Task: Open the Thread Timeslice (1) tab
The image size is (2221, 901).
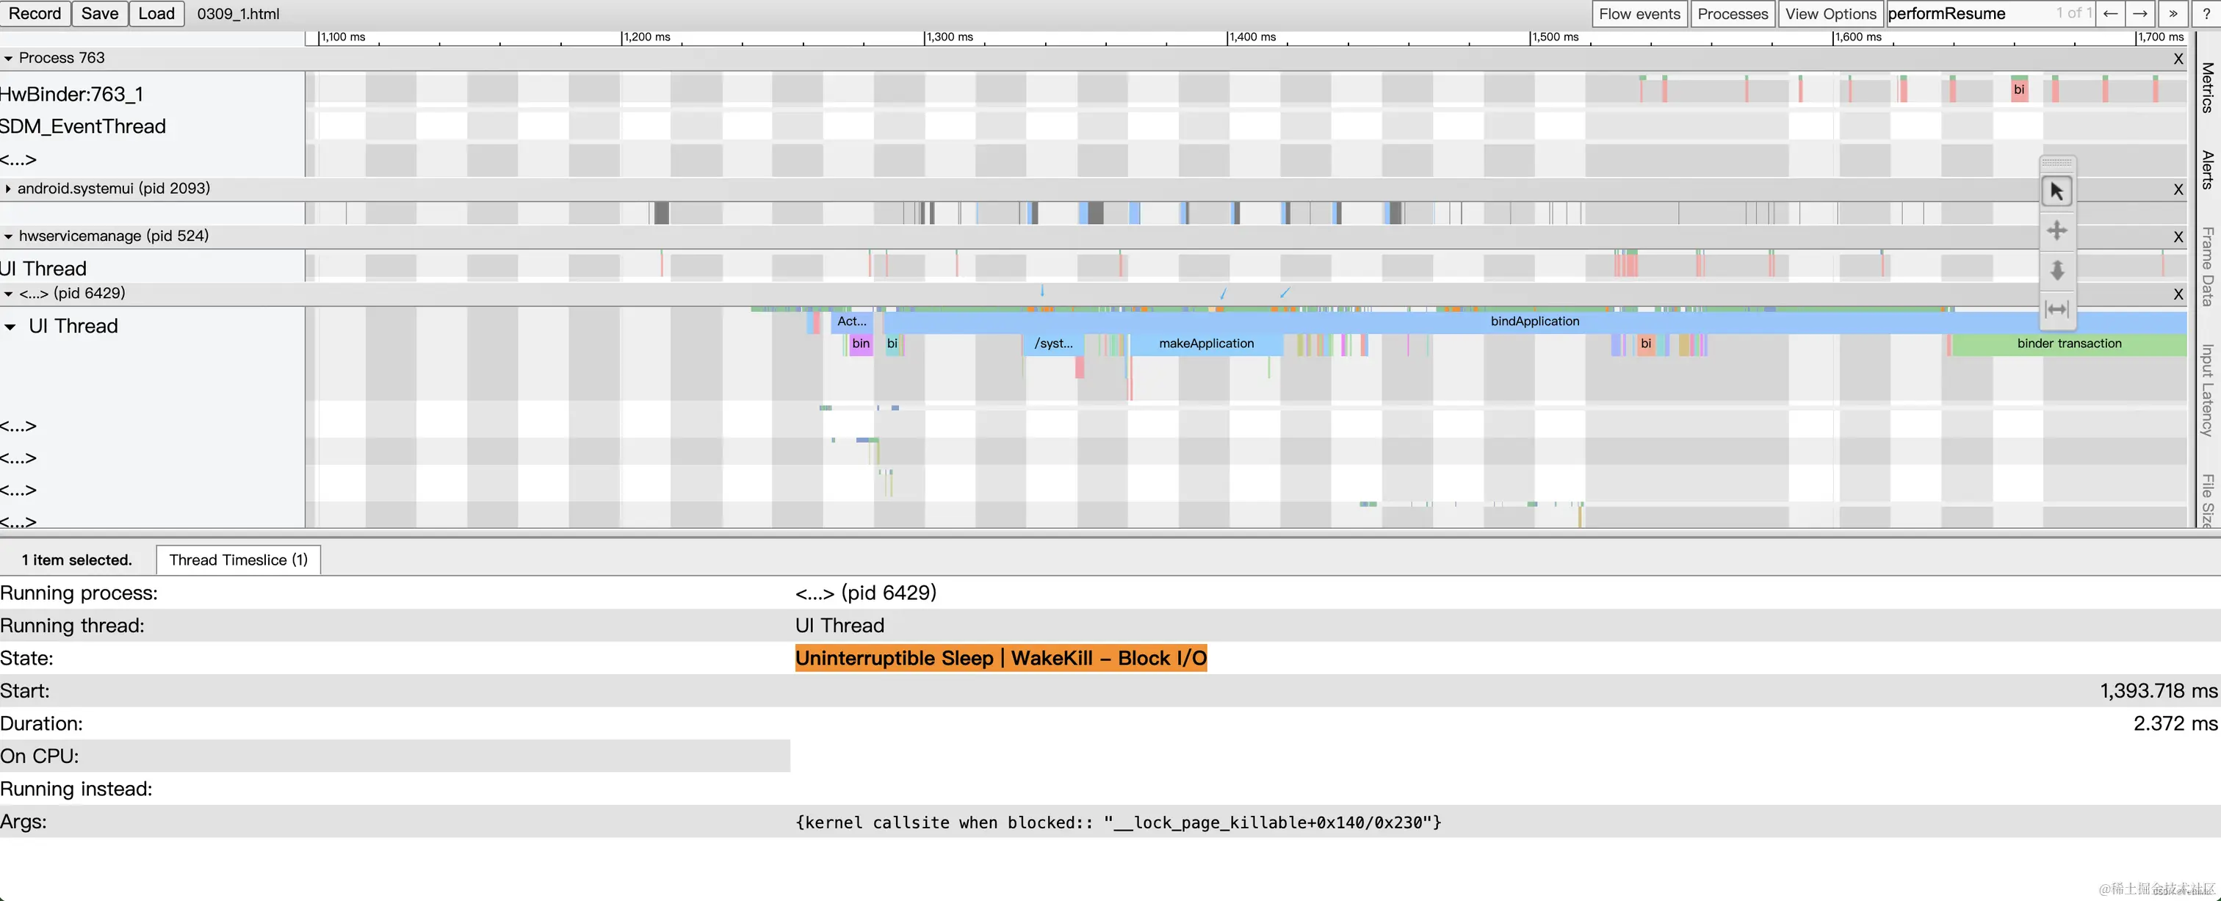Action: [x=238, y=560]
